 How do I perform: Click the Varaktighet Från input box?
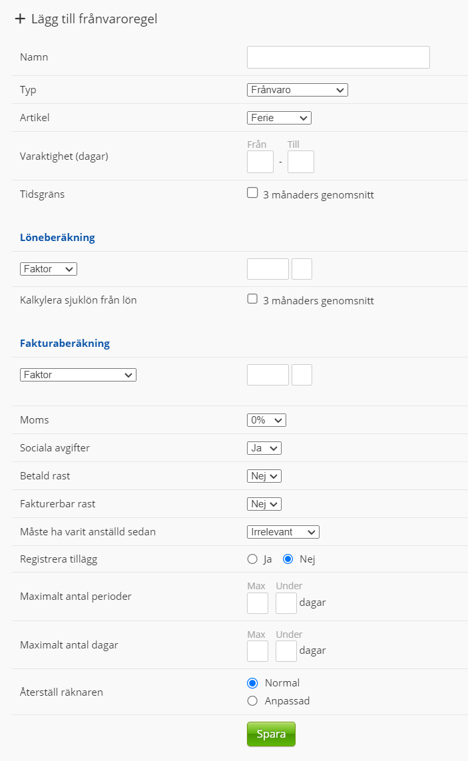point(260,162)
